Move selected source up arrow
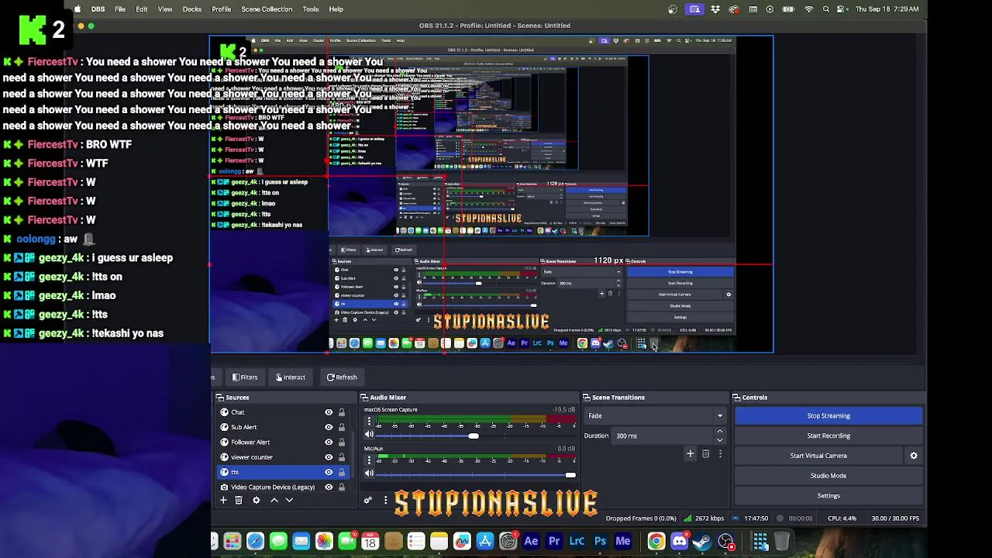 274,501
